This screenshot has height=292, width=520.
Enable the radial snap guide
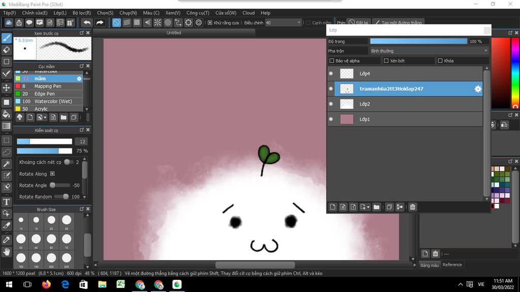tap(157, 22)
